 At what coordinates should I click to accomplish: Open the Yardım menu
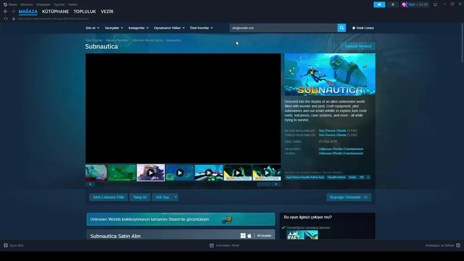pyautogui.click(x=72, y=5)
